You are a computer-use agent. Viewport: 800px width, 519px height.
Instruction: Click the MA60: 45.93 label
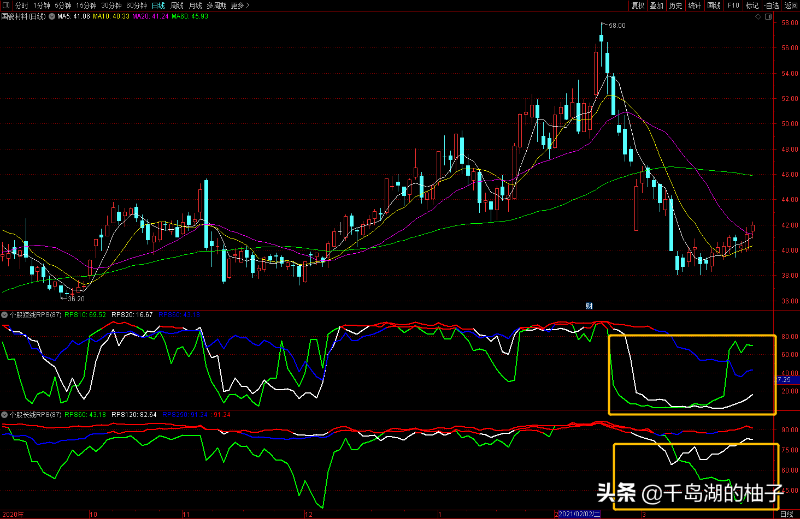coord(190,16)
